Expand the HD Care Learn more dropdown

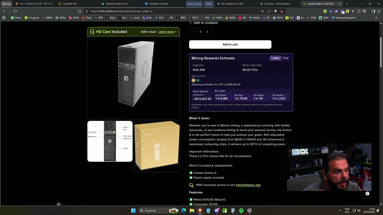pos(168,32)
